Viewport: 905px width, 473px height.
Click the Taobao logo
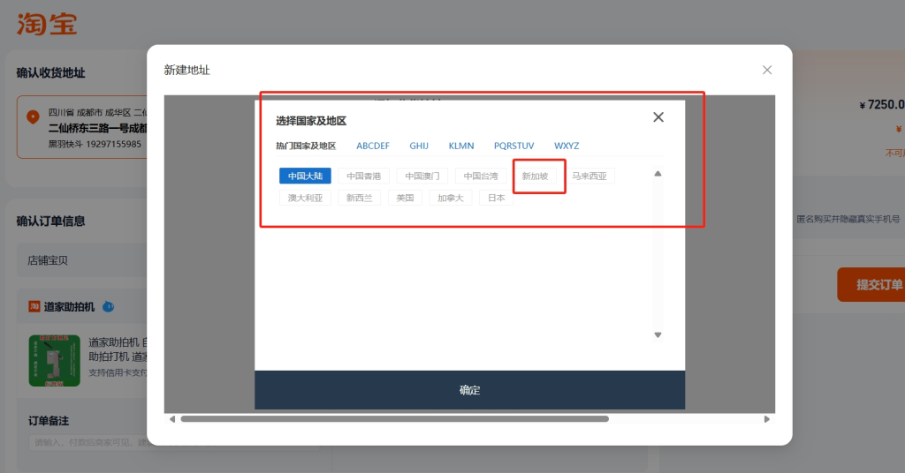(47, 24)
